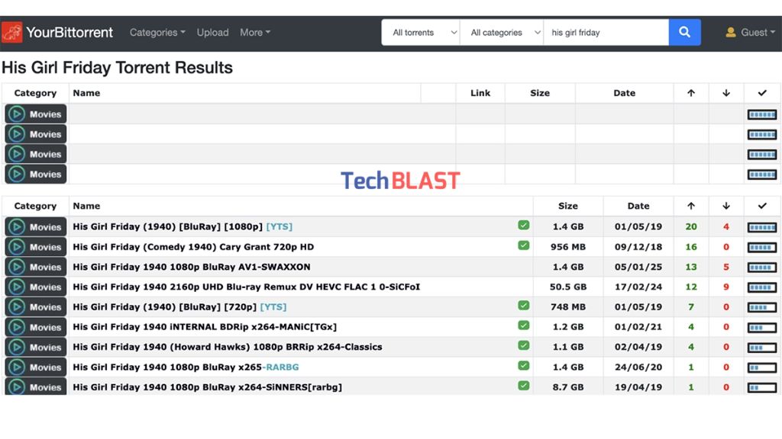Go to the Upload page

click(x=212, y=32)
